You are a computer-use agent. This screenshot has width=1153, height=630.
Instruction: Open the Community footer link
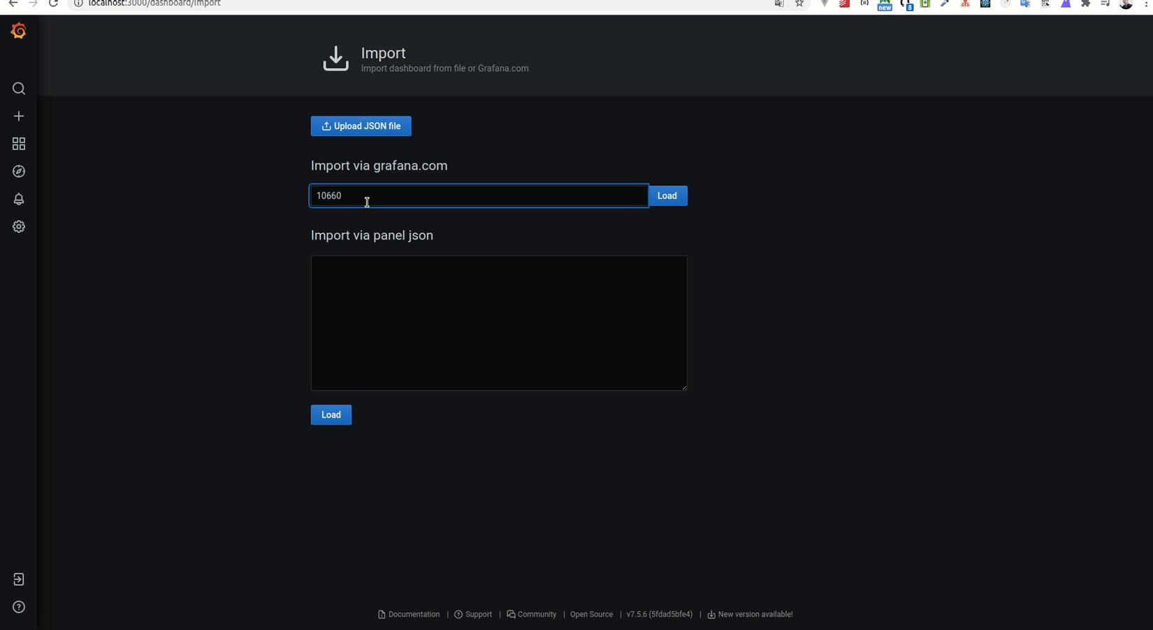click(532, 615)
